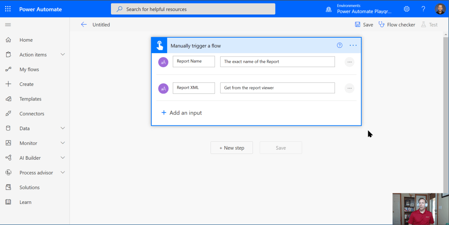Expand the Monitor section chevron
The width and height of the screenshot is (449, 225).
[x=63, y=143]
